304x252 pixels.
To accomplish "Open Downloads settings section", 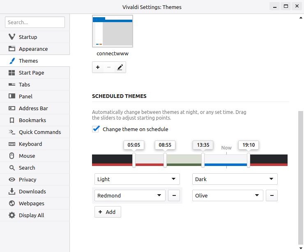I will coord(35,191).
